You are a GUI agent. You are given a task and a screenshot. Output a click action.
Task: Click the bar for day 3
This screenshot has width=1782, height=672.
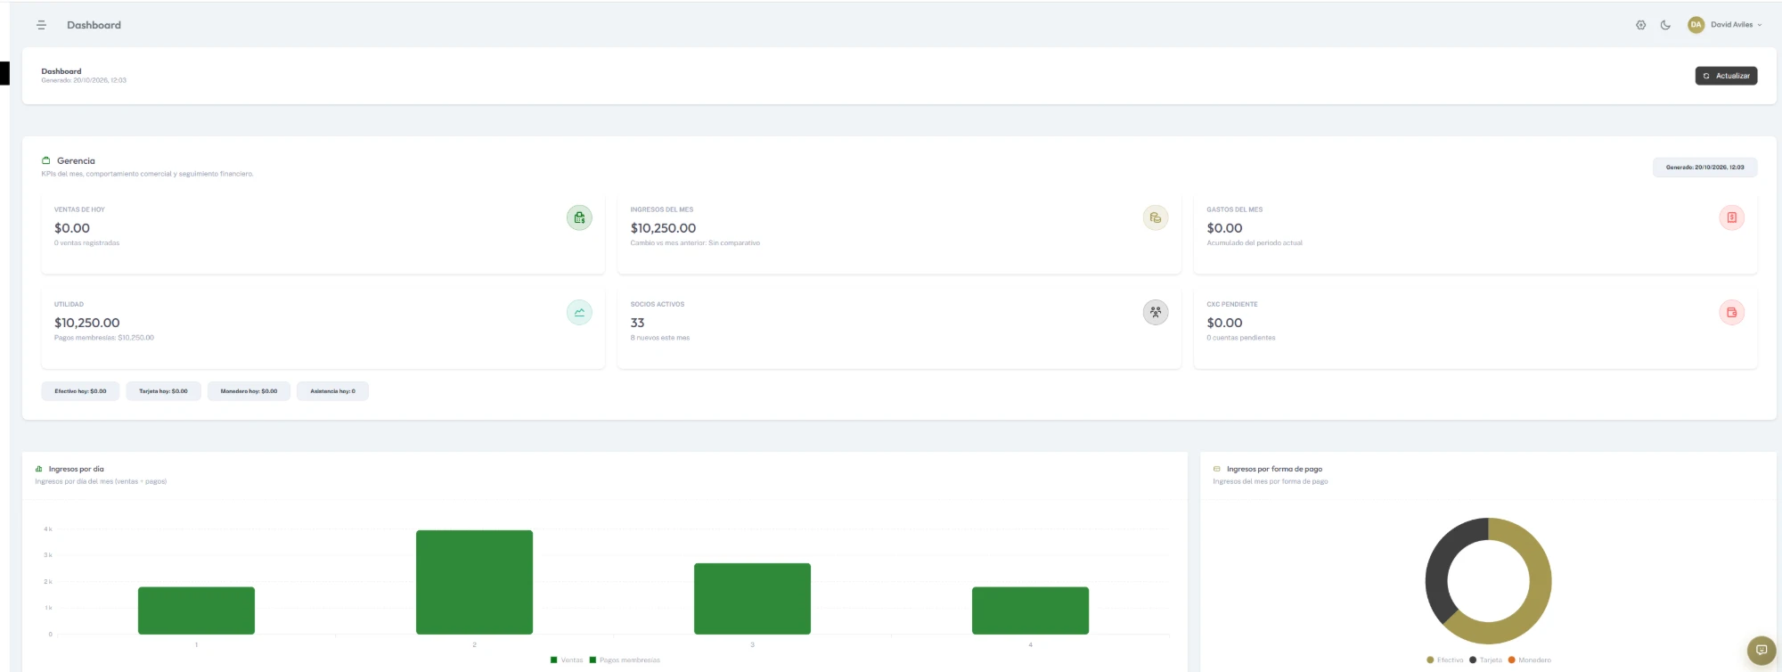point(752,599)
